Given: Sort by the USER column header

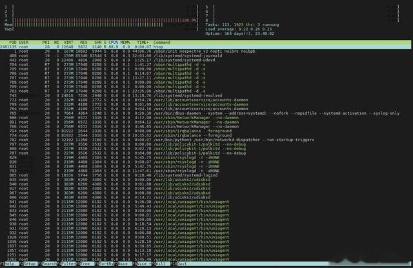Looking at the screenshot, I should (23, 43).
